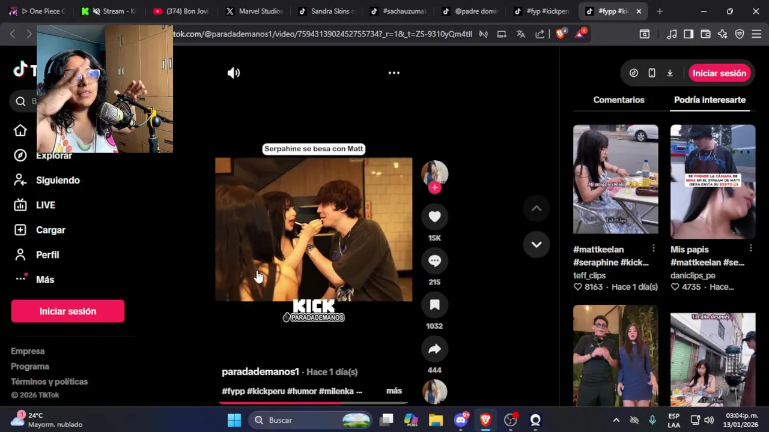Click the install app icon in address bar
Screen dimensions: 769x432
tap(502, 34)
